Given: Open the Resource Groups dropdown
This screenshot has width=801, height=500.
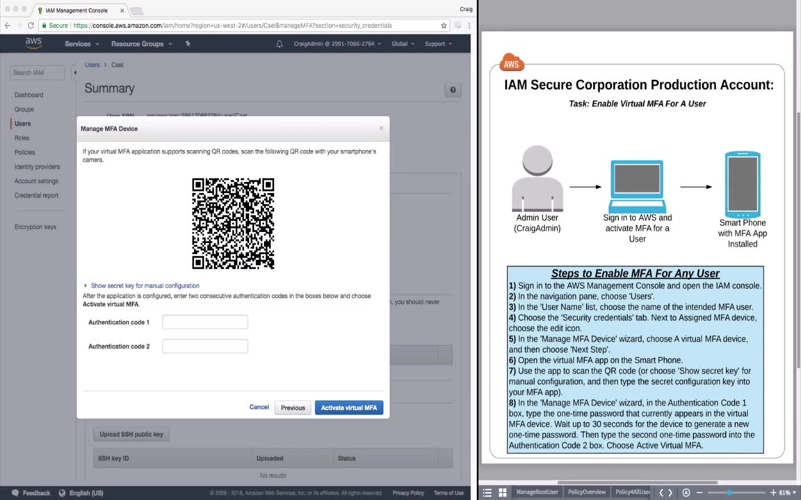Looking at the screenshot, I should click(142, 44).
